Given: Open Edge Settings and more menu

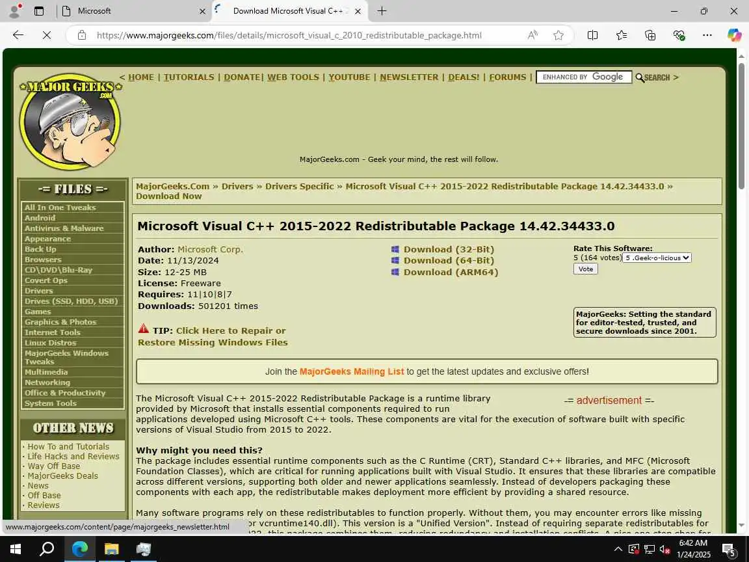Looking at the screenshot, I should tap(707, 35).
